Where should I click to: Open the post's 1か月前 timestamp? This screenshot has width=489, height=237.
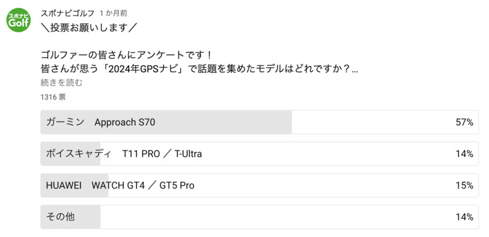[x=114, y=14]
